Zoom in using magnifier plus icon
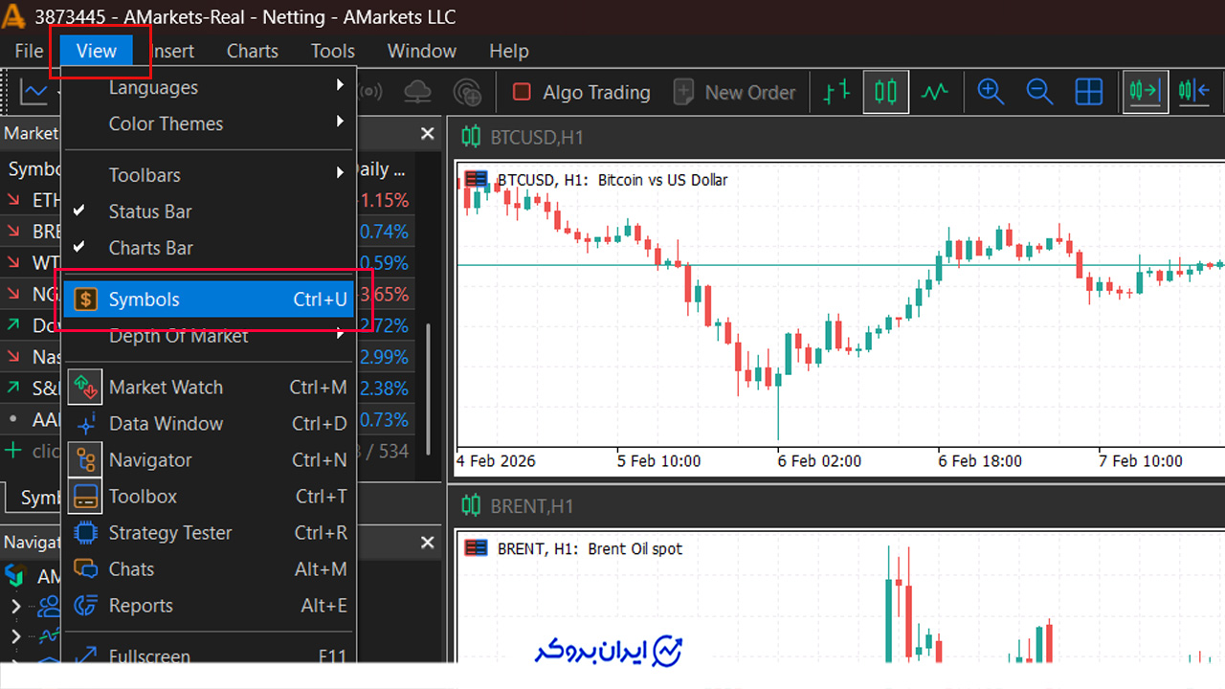Screen dimensions: 1225x689 pyautogui.click(x=991, y=92)
